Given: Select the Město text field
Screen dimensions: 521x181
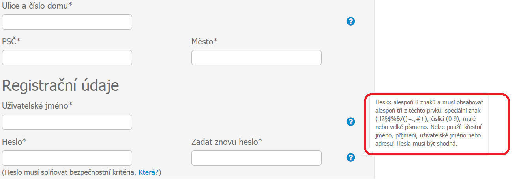Looking at the screenshot, I should click(257, 58).
